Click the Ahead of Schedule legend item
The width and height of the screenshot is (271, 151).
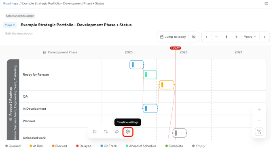[x=141, y=146]
